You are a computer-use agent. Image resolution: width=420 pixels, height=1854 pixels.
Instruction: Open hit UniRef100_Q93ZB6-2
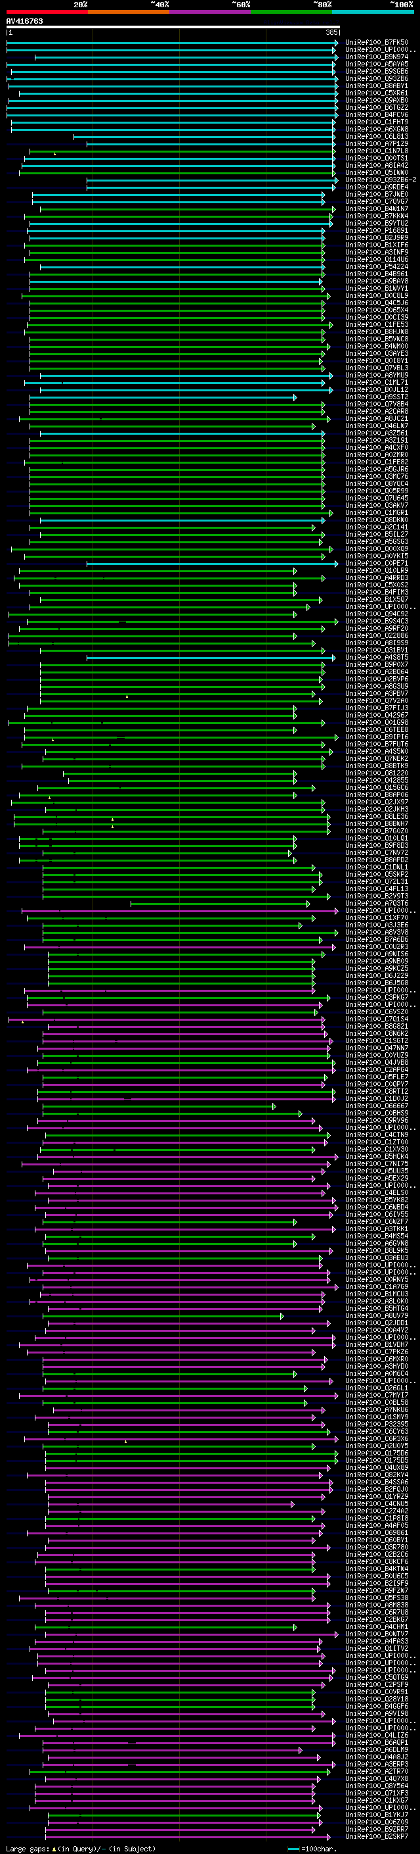click(x=381, y=180)
